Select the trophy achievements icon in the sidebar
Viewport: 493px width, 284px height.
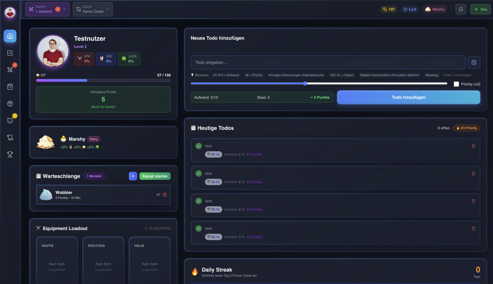(10, 154)
